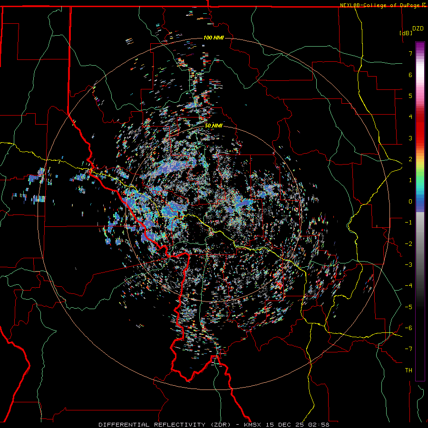The height and width of the screenshot is (428, 428).
Task: Click the "100 NMI" range ring label
Action: (x=214, y=38)
